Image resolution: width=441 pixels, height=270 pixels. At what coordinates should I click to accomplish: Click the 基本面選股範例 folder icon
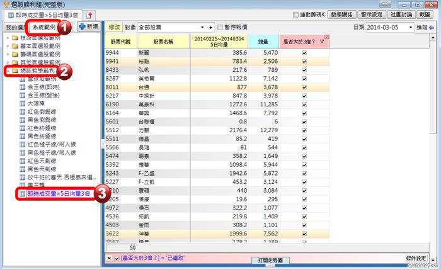15,46
